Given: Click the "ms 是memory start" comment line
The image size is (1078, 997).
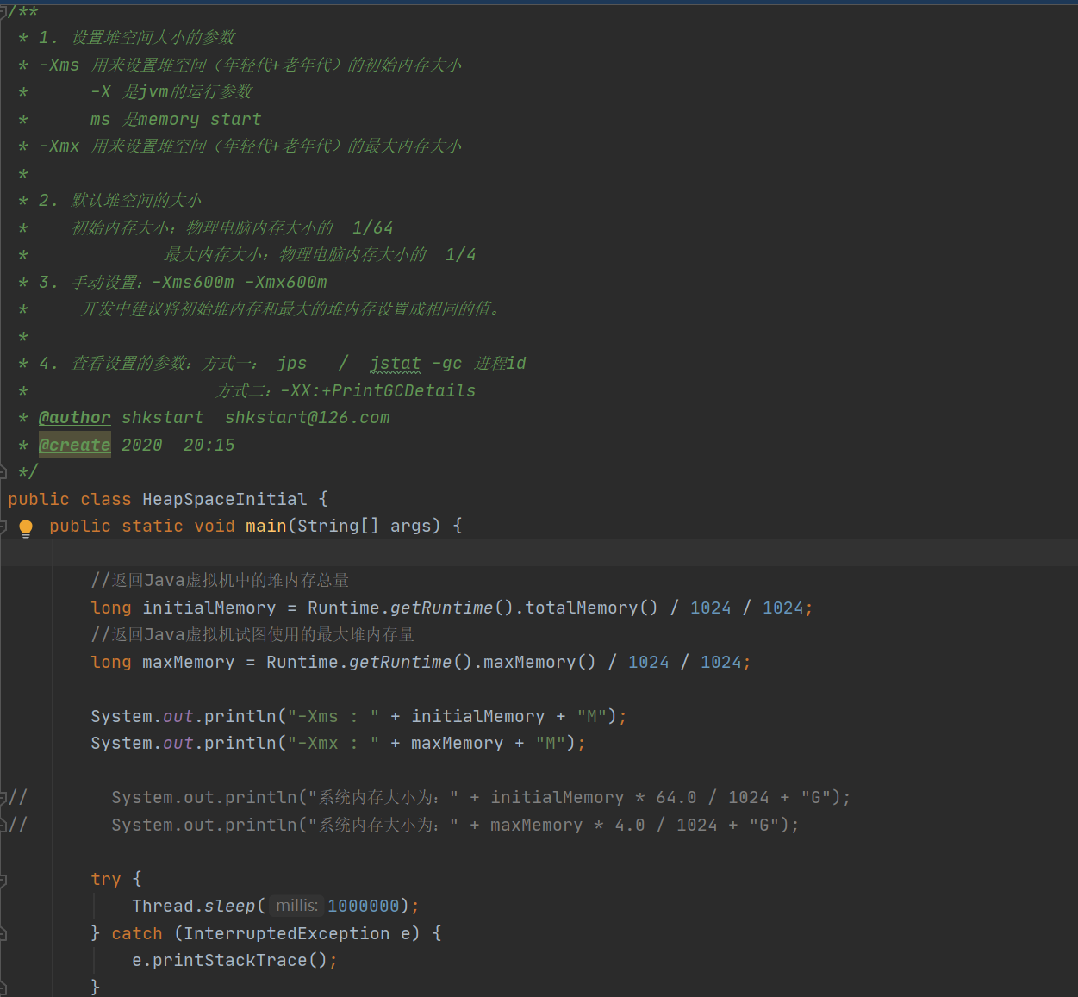Looking at the screenshot, I should tap(176, 119).
